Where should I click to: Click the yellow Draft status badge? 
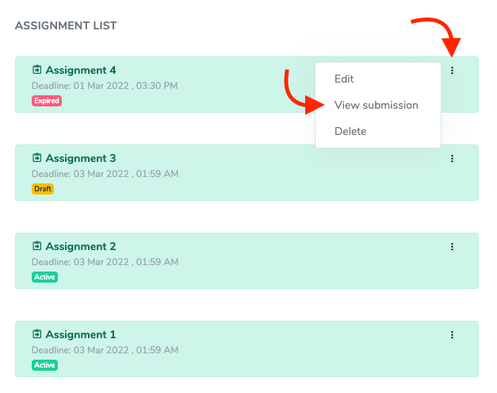click(43, 189)
